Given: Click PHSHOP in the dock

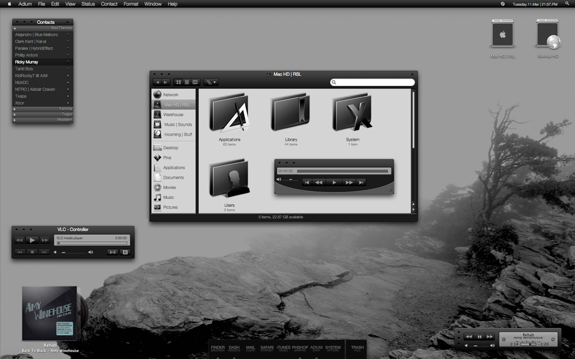Looking at the screenshot, I should coord(300,349).
